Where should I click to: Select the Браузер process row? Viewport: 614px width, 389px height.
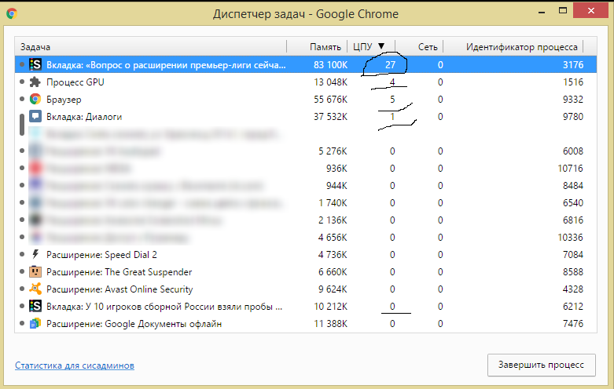306,99
